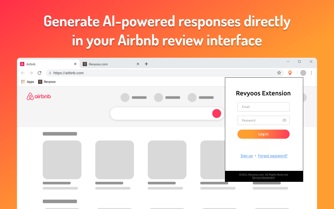
Task: Go back with the browser back arrow
Action: (23, 73)
